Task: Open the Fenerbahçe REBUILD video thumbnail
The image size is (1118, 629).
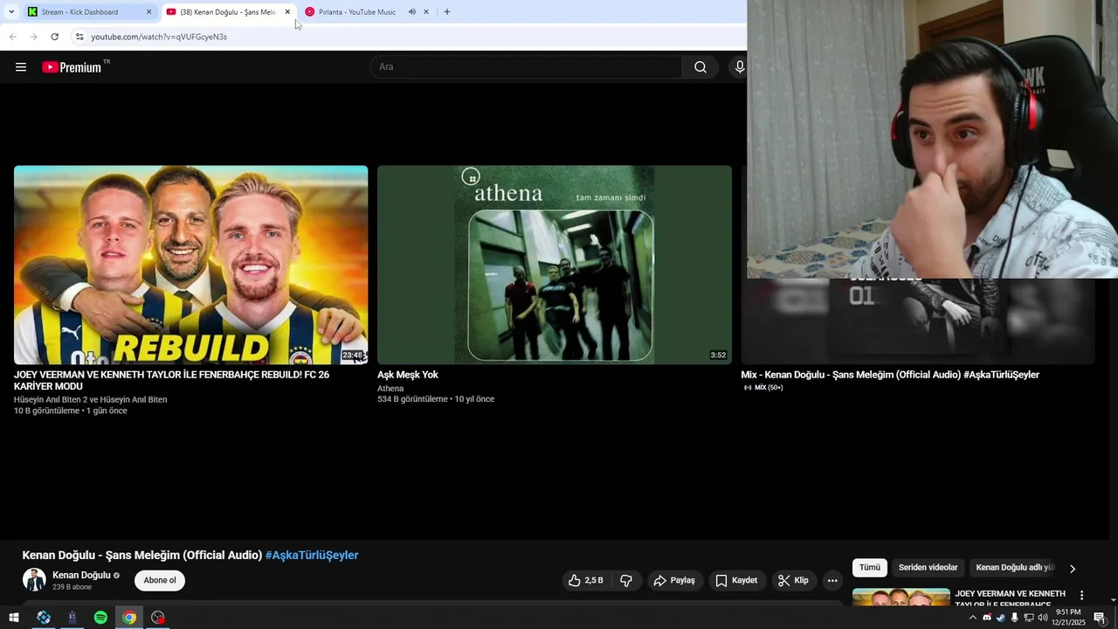Action: tap(190, 265)
